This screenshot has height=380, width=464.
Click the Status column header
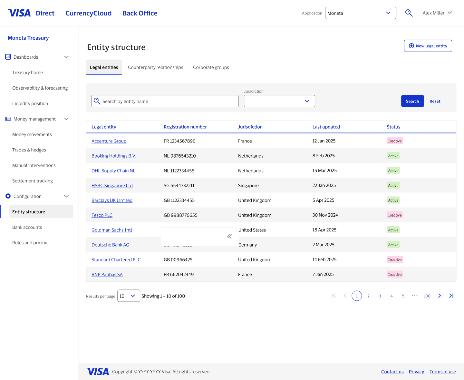point(393,127)
